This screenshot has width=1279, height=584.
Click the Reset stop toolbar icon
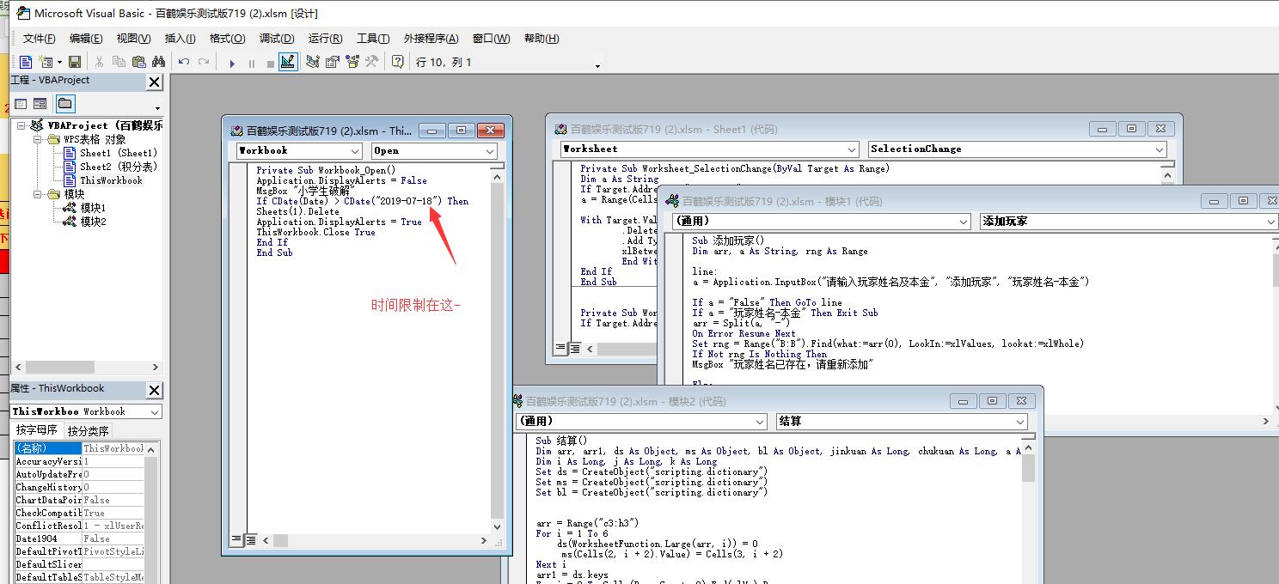tap(270, 63)
